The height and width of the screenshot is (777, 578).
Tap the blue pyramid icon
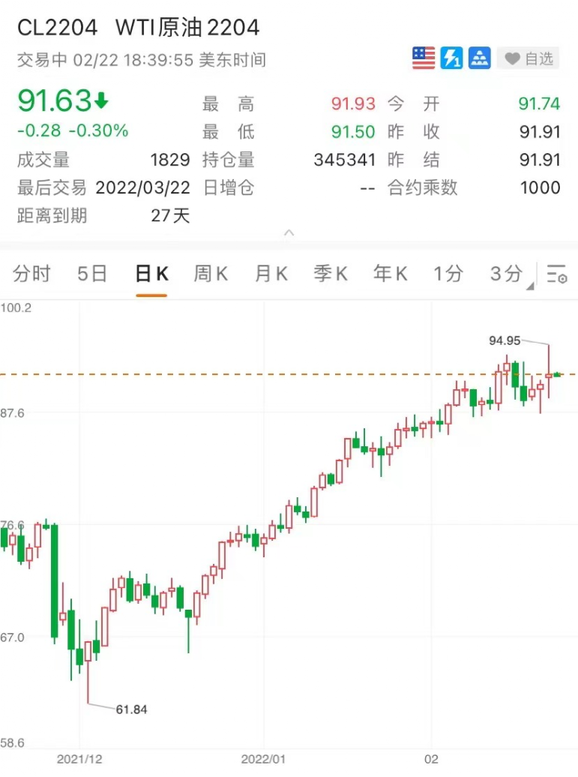point(480,58)
